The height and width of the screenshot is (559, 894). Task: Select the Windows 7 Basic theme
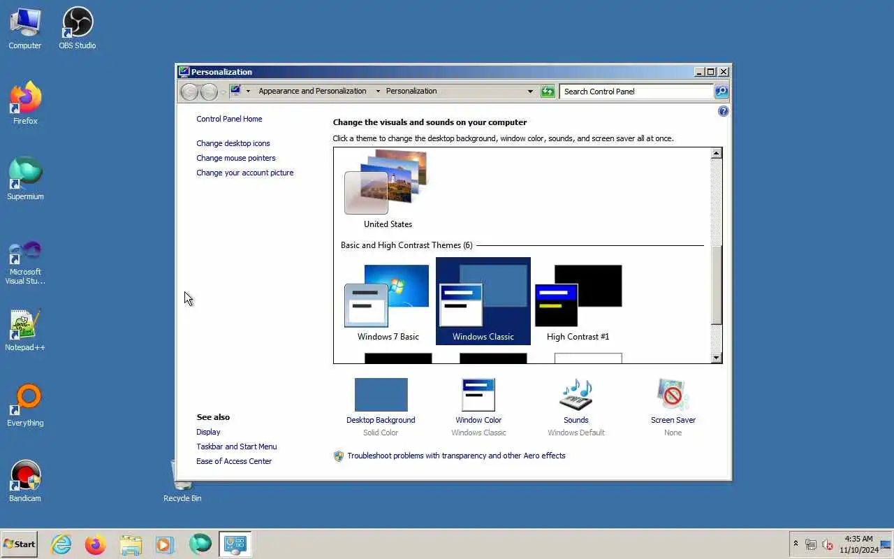(388, 301)
